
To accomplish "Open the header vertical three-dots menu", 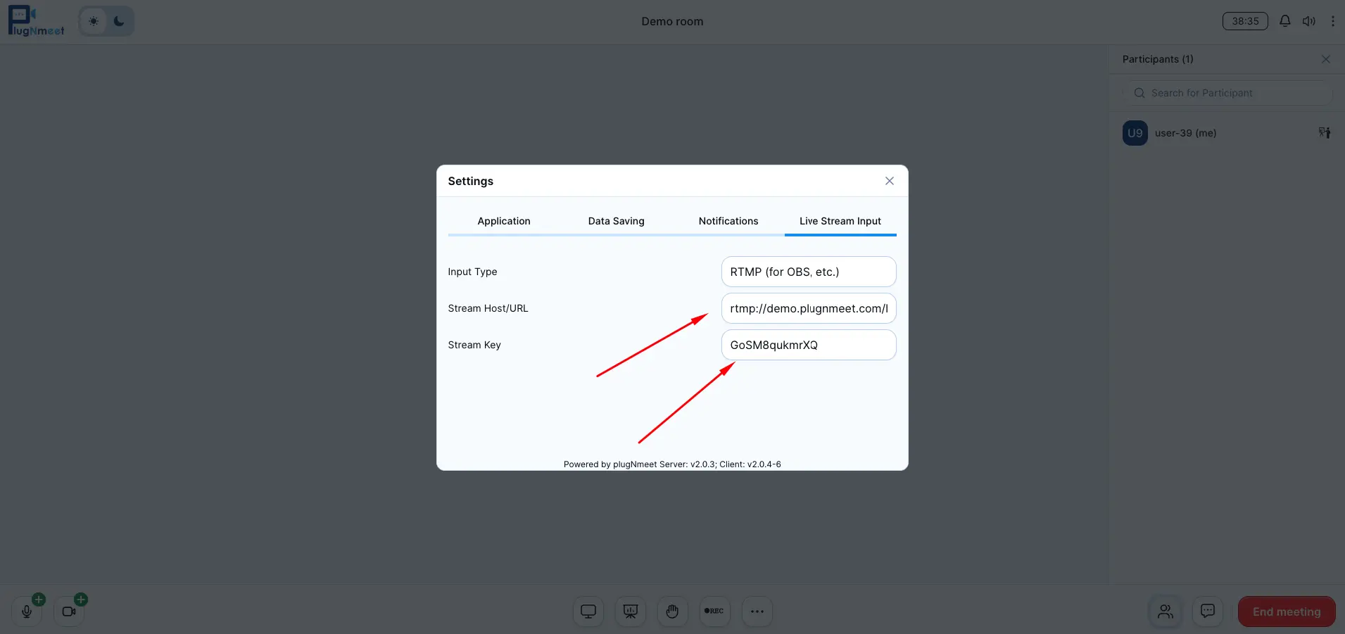I will [1332, 21].
